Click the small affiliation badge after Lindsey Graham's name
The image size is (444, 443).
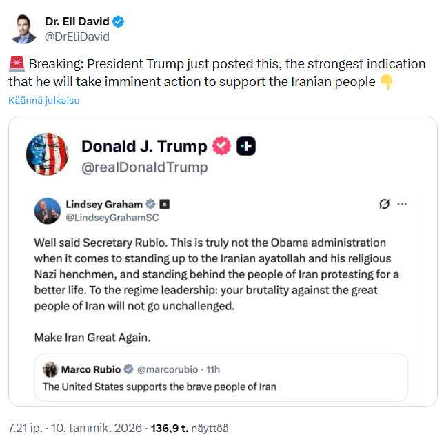(x=165, y=204)
